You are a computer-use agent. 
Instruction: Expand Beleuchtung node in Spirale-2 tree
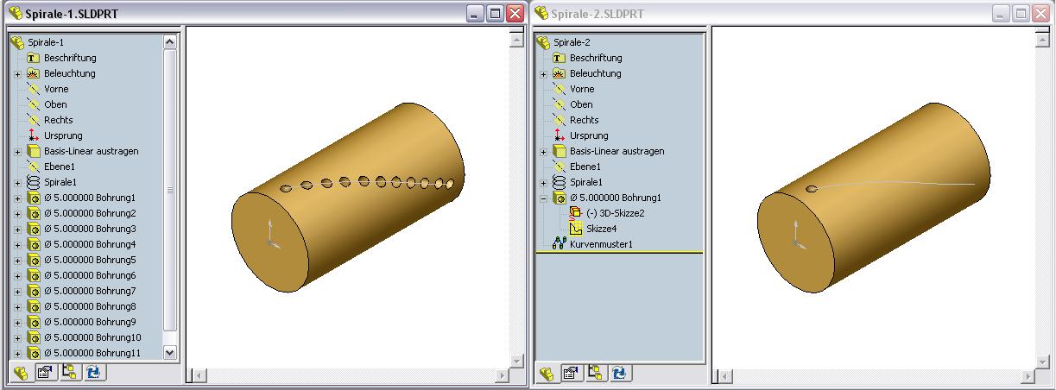[543, 74]
